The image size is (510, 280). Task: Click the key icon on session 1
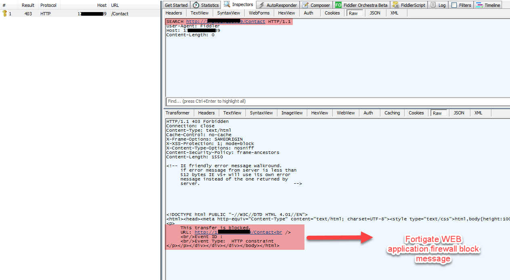pos(5,14)
